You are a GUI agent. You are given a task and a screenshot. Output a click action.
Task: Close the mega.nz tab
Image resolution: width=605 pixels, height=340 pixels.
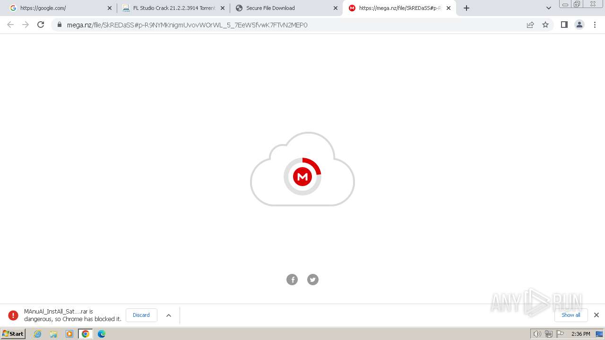[x=449, y=8]
